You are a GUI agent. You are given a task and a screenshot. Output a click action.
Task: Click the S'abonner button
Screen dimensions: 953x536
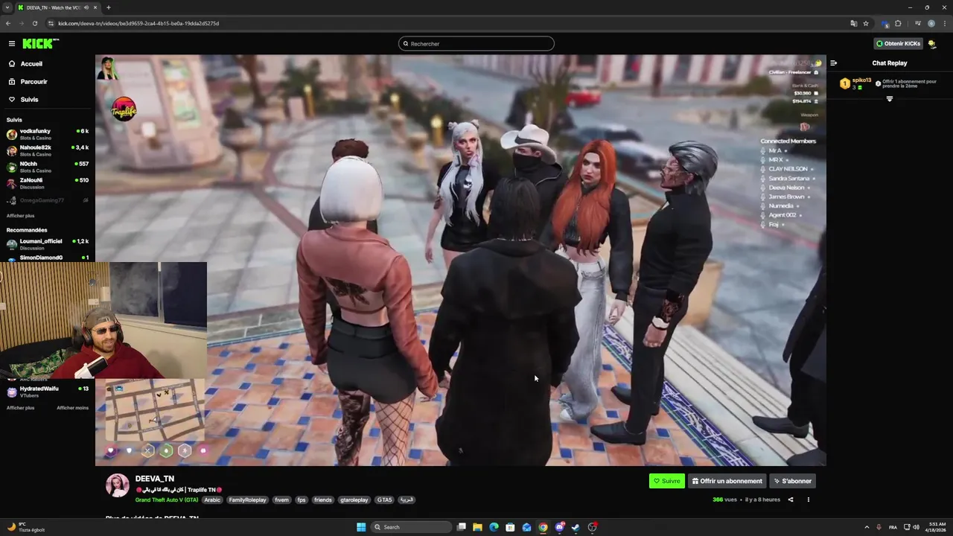[x=792, y=481]
